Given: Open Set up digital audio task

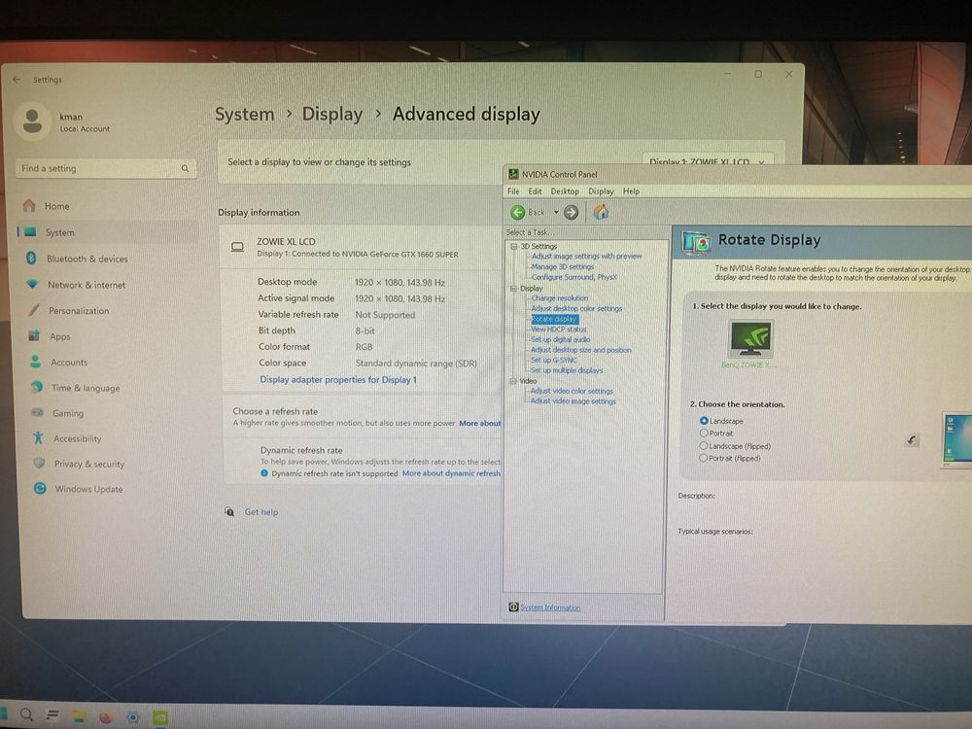Looking at the screenshot, I should coord(561,339).
